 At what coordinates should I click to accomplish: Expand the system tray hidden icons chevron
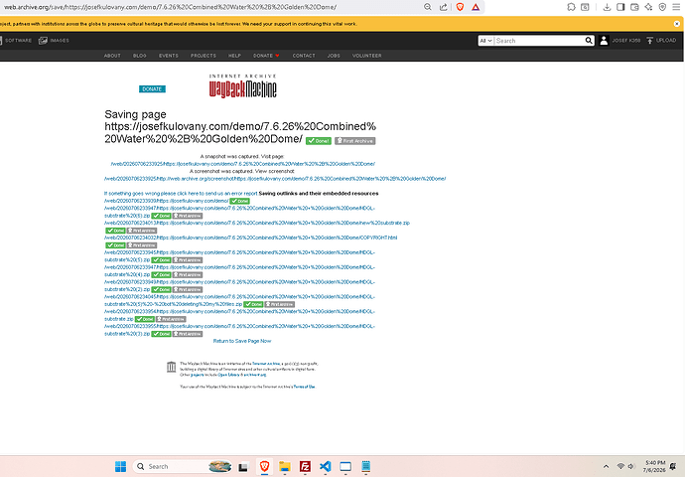coord(606,466)
